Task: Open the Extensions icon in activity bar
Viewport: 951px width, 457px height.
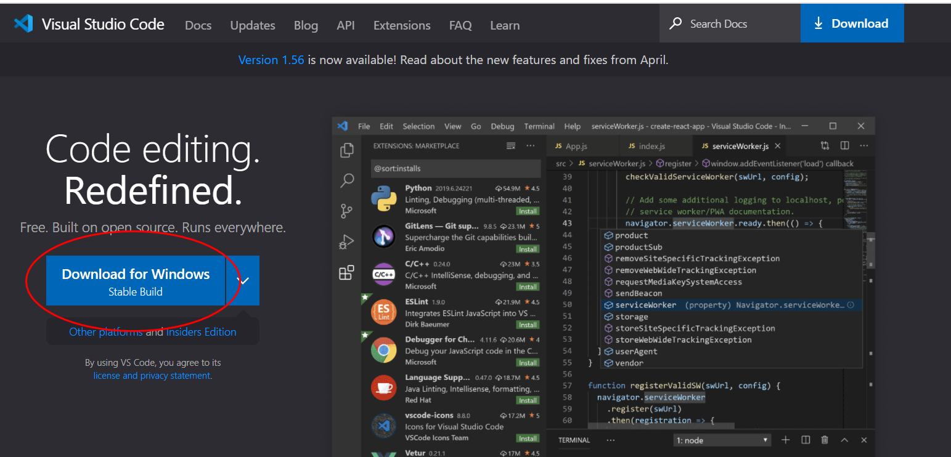Action: click(x=347, y=273)
